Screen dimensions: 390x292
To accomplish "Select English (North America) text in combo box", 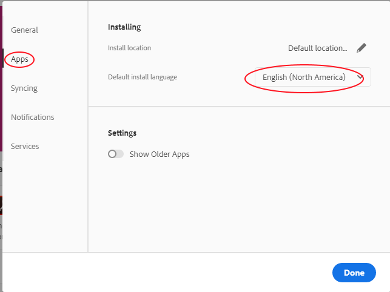I will pyautogui.click(x=304, y=78).
